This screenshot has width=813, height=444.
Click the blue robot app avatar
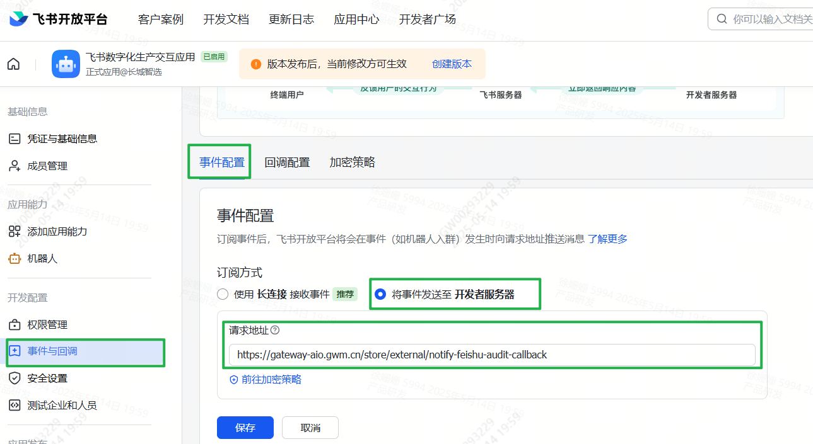tap(66, 64)
